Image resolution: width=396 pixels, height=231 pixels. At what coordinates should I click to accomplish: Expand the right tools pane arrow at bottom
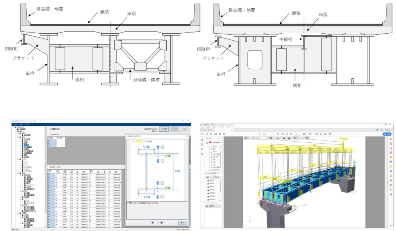point(391,225)
